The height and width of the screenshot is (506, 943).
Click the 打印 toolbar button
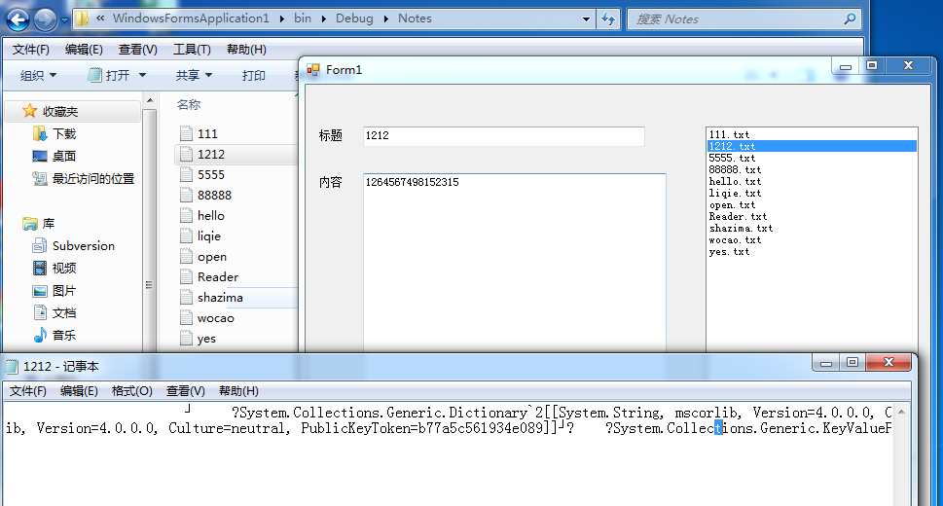[x=253, y=75]
